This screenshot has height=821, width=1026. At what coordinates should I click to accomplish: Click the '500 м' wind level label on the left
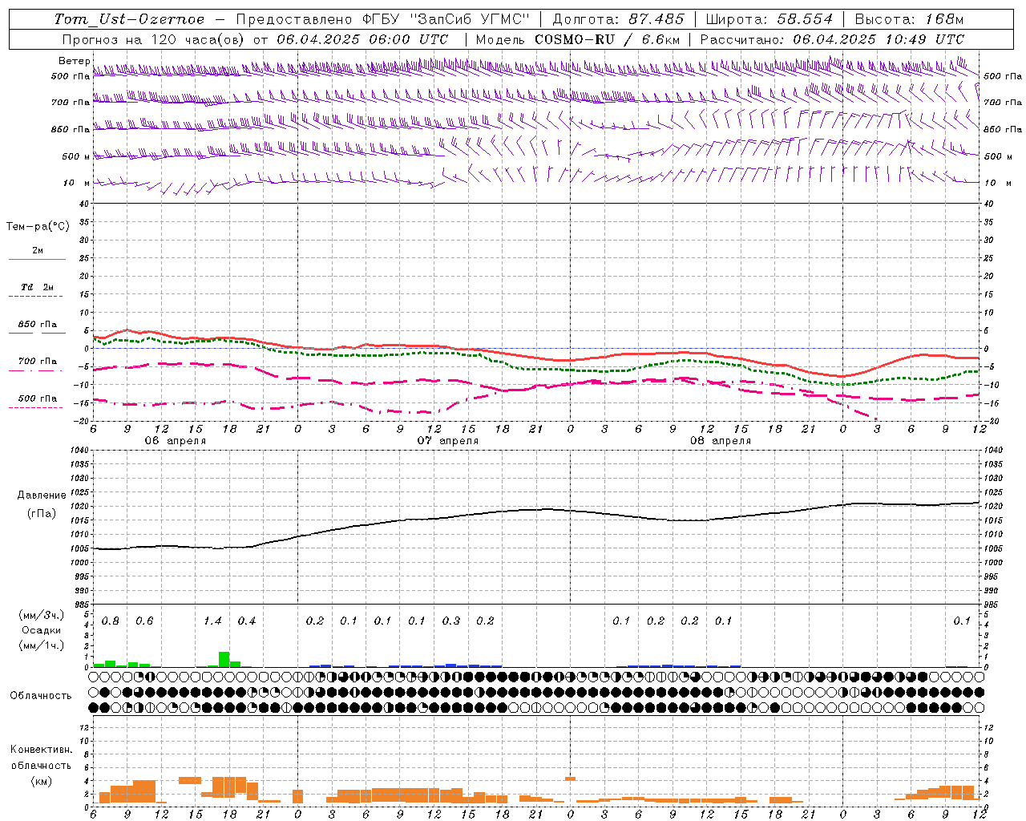click(75, 156)
